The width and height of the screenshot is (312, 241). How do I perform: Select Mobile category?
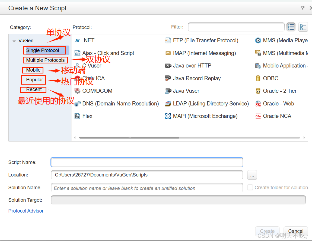click(33, 70)
